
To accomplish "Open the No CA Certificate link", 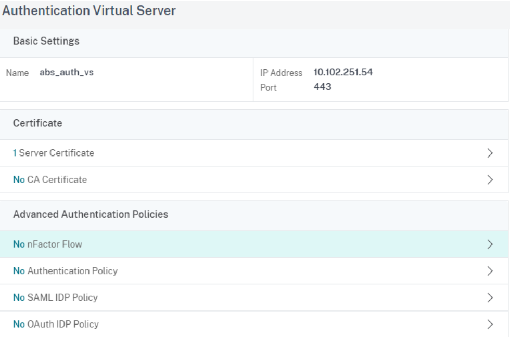I will [50, 180].
